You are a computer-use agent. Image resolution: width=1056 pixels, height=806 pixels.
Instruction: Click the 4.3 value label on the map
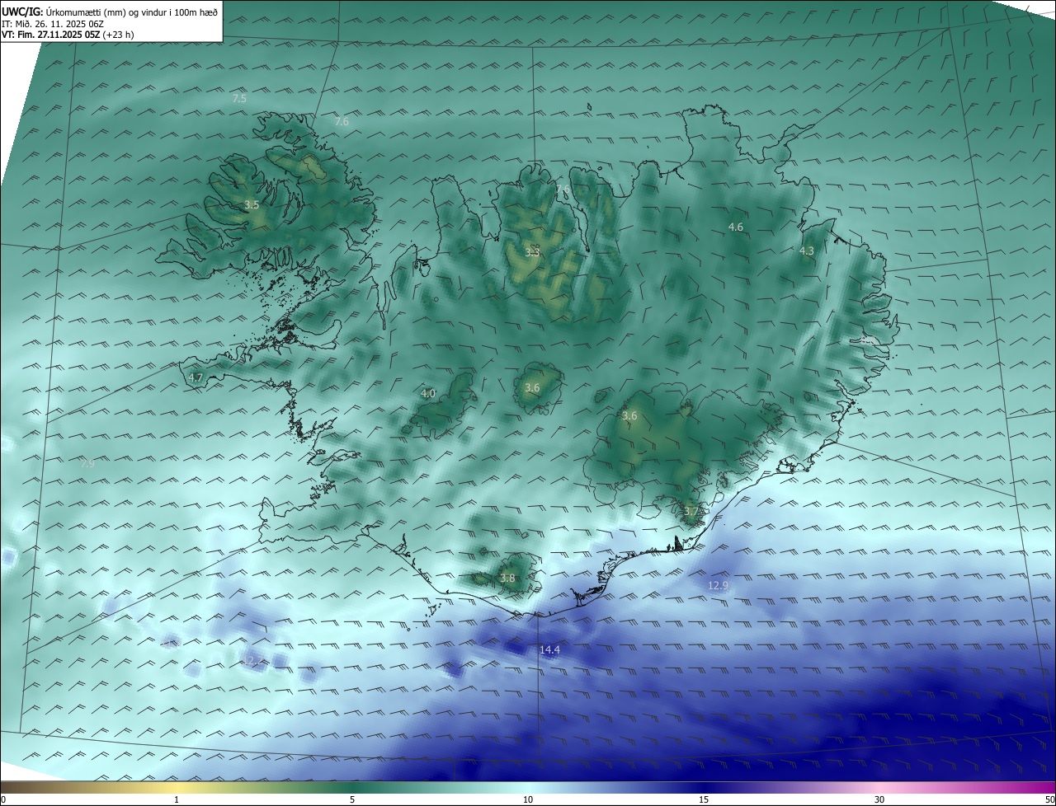[807, 251]
